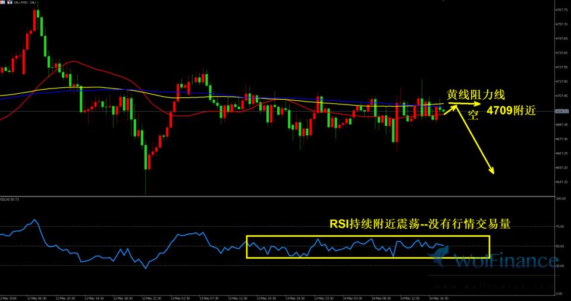The image size is (571, 301).
Task: Select the yellow RSI consolidation rectangle border
Action: pos(368,236)
